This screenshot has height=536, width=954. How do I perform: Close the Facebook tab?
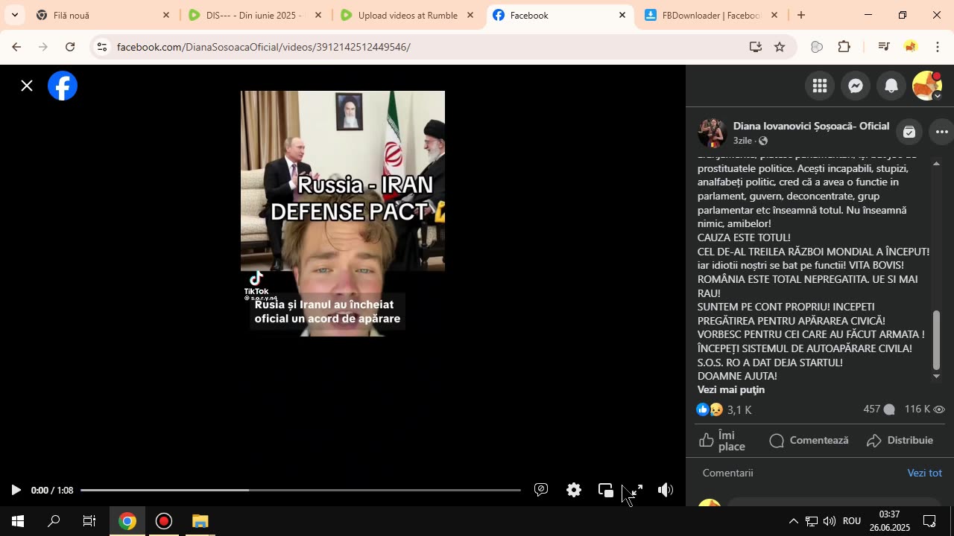tap(622, 15)
